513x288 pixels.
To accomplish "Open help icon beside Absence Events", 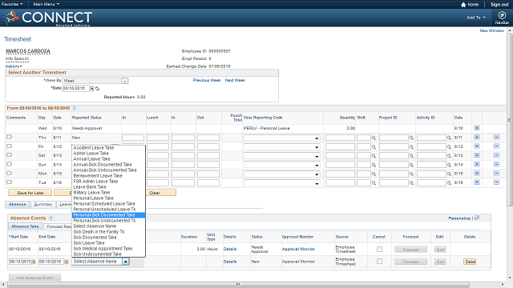I will tap(50, 218).
